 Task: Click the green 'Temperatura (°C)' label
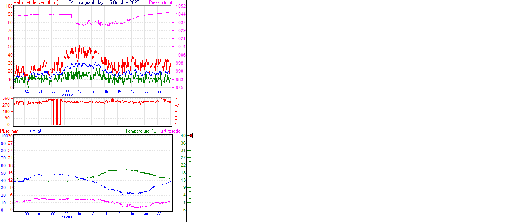tap(141, 131)
